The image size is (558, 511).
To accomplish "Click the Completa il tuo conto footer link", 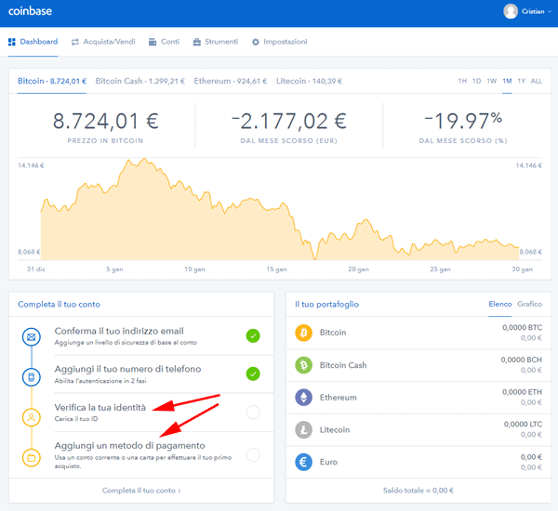I will [x=141, y=491].
